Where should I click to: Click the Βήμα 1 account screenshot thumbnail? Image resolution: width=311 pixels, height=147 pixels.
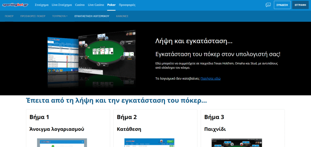pos(62,142)
